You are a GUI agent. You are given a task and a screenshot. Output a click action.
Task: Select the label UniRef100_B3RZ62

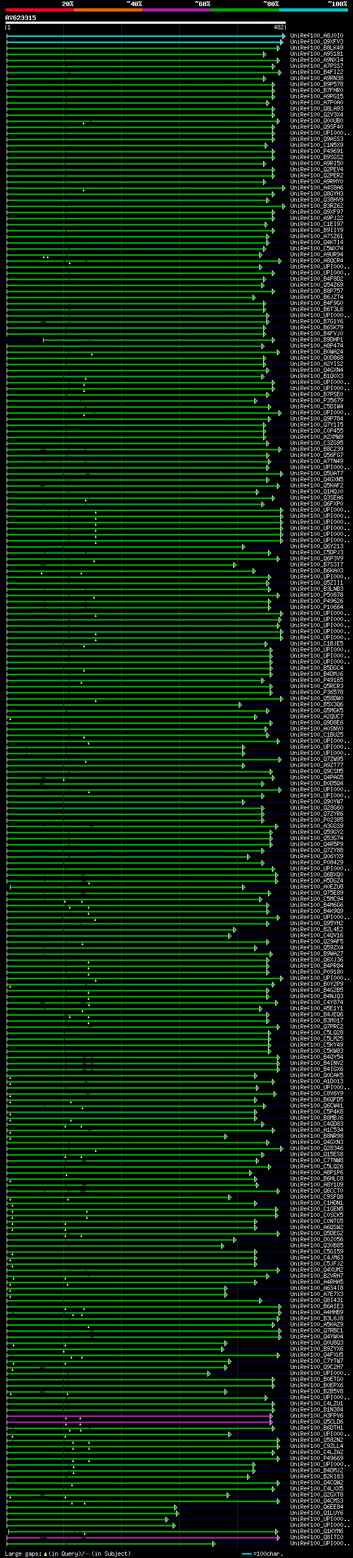[317, 206]
